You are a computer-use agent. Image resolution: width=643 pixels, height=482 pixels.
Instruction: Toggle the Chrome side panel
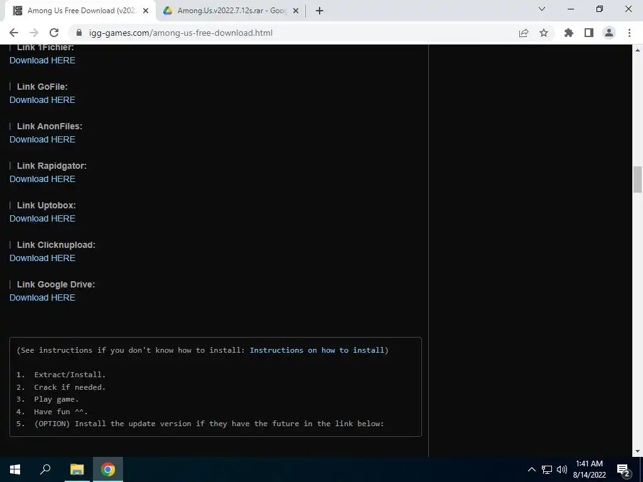(589, 33)
